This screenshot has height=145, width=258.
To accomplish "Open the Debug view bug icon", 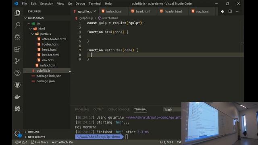I will pos(17,37).
